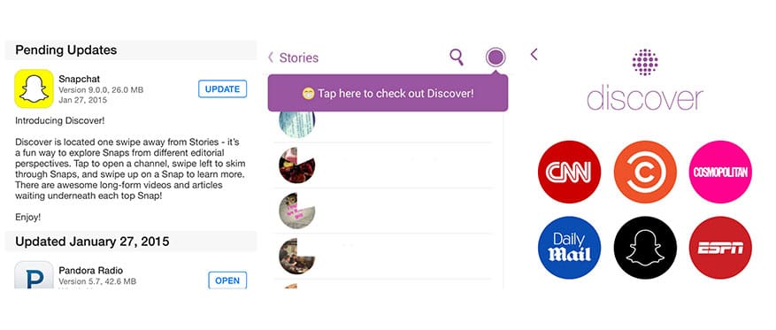
Task: Open the second story thumbnail
Action: 296,165
